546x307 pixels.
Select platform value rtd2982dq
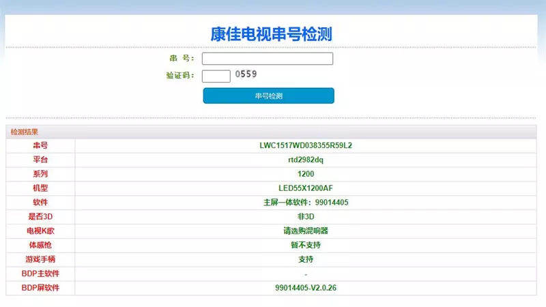305,160
